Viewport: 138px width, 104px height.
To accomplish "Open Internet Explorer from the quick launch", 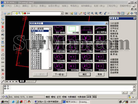I will 13,102.
